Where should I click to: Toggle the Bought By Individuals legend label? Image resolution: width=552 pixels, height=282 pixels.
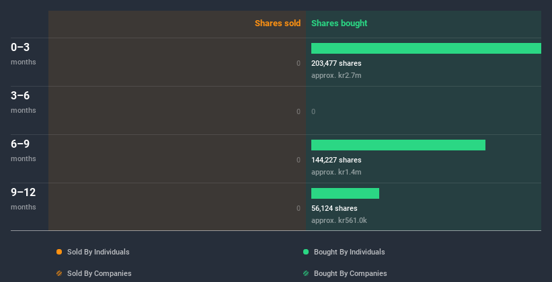[x=349, y=252]
